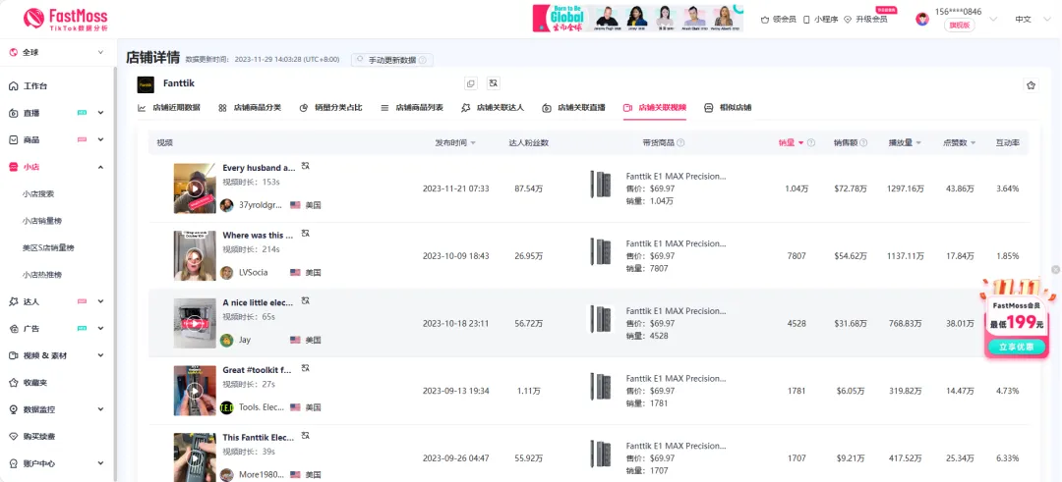The image size is (1062, 482).
Task: Open 美区S店销量榜 in sidebar
Action: (48, 248)
